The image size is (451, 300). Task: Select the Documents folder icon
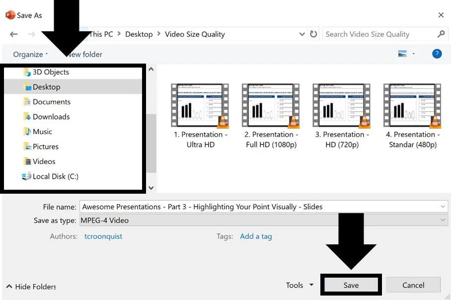[x=27, y=101]
